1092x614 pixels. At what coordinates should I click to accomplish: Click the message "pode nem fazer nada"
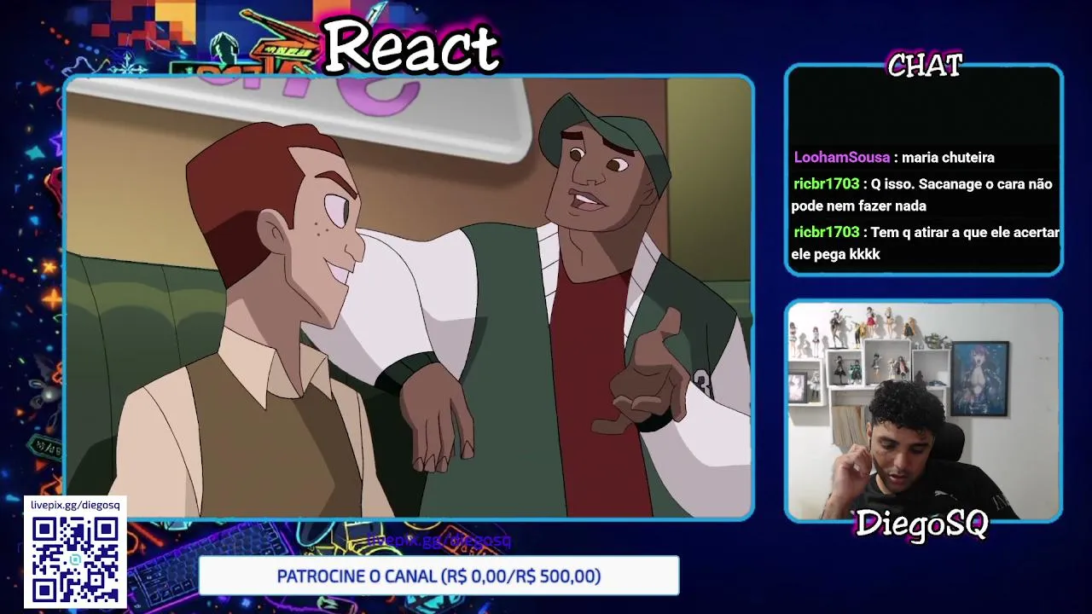pos(858,206)
